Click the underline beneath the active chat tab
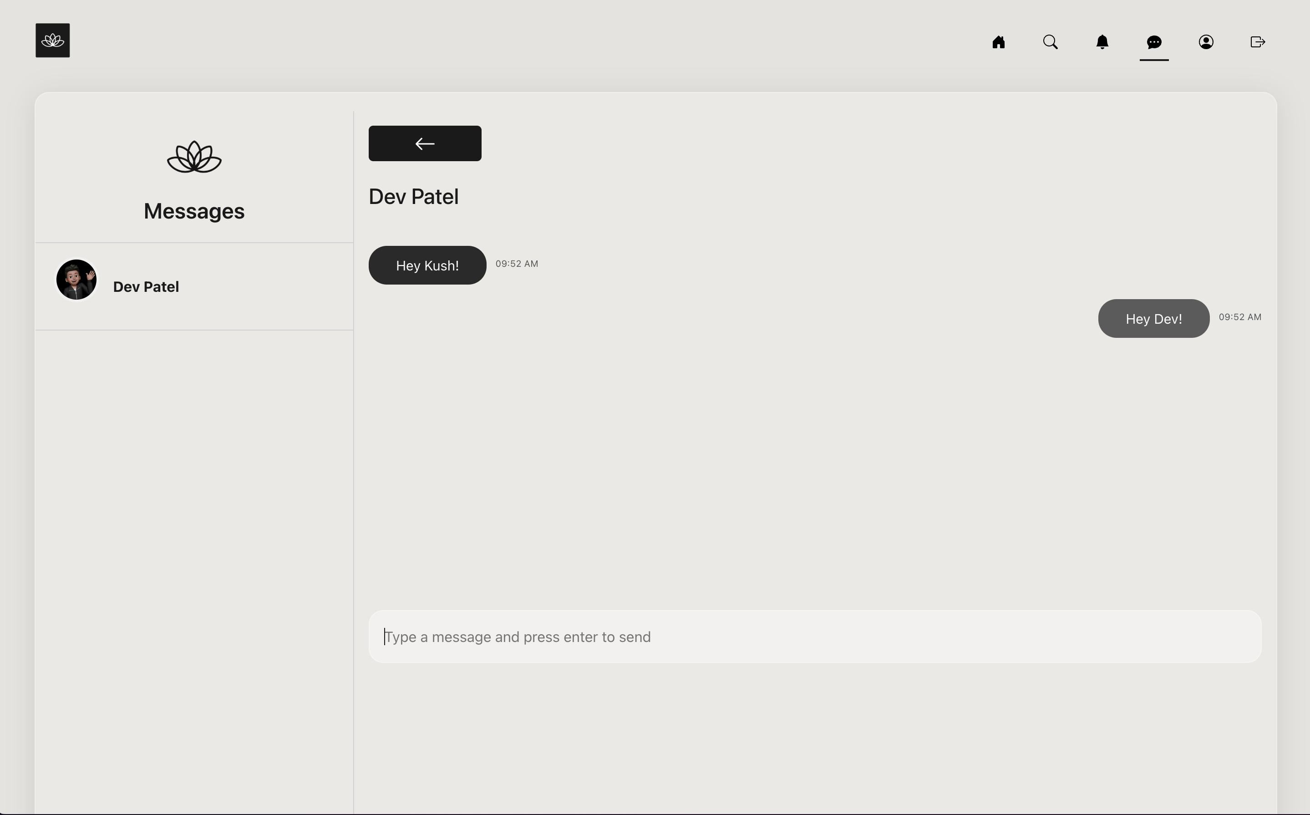Screen dimensions: 1310x815 (1154, 60)
